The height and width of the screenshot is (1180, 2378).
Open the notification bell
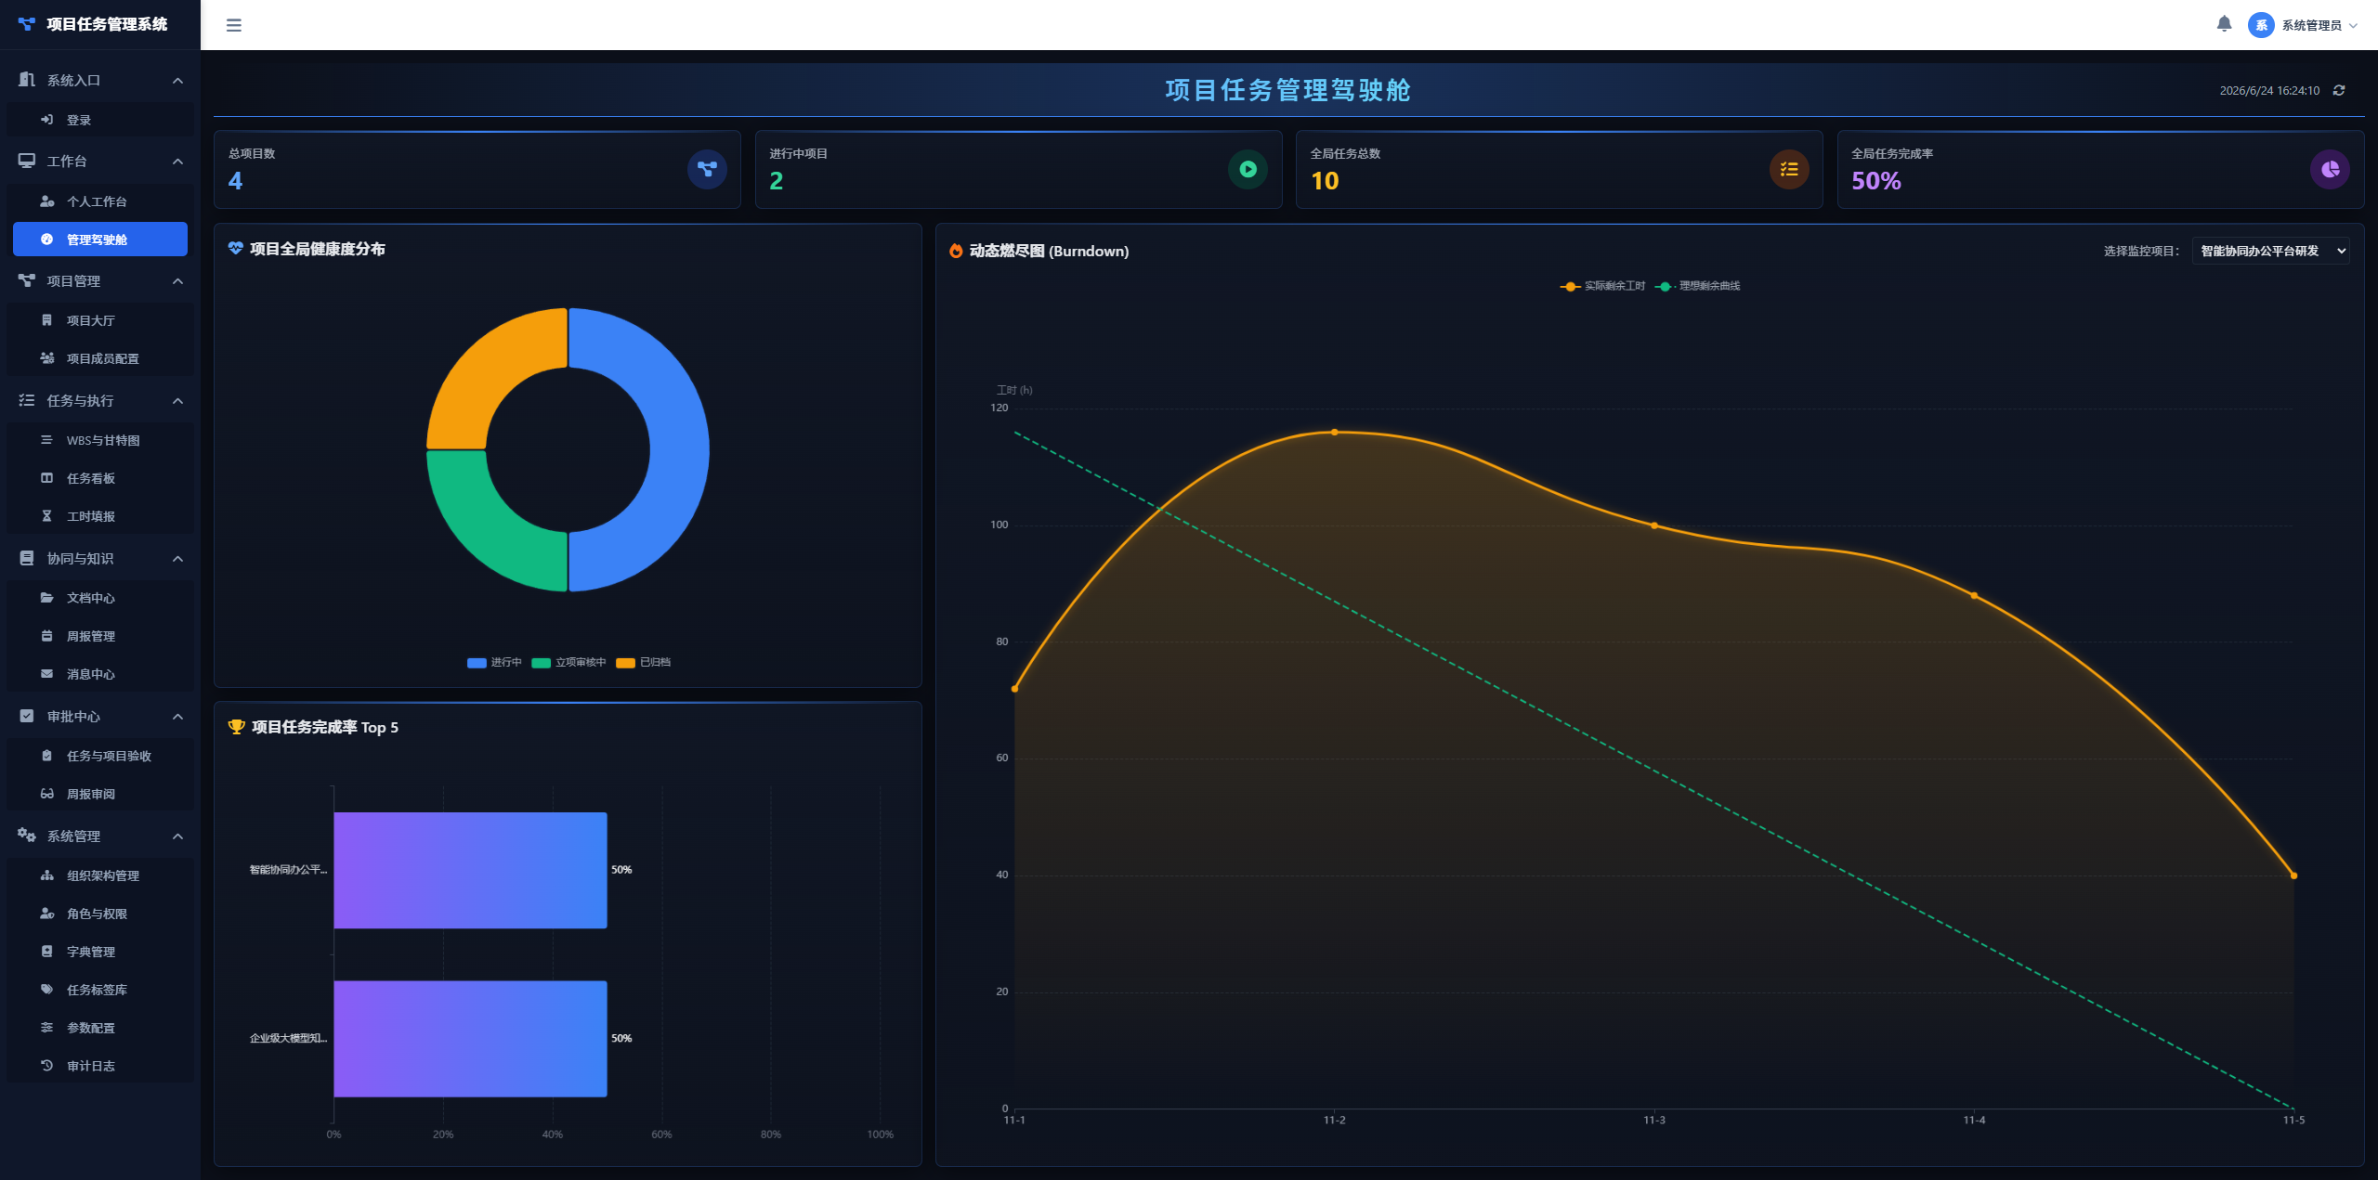(x=2224, y=24)
